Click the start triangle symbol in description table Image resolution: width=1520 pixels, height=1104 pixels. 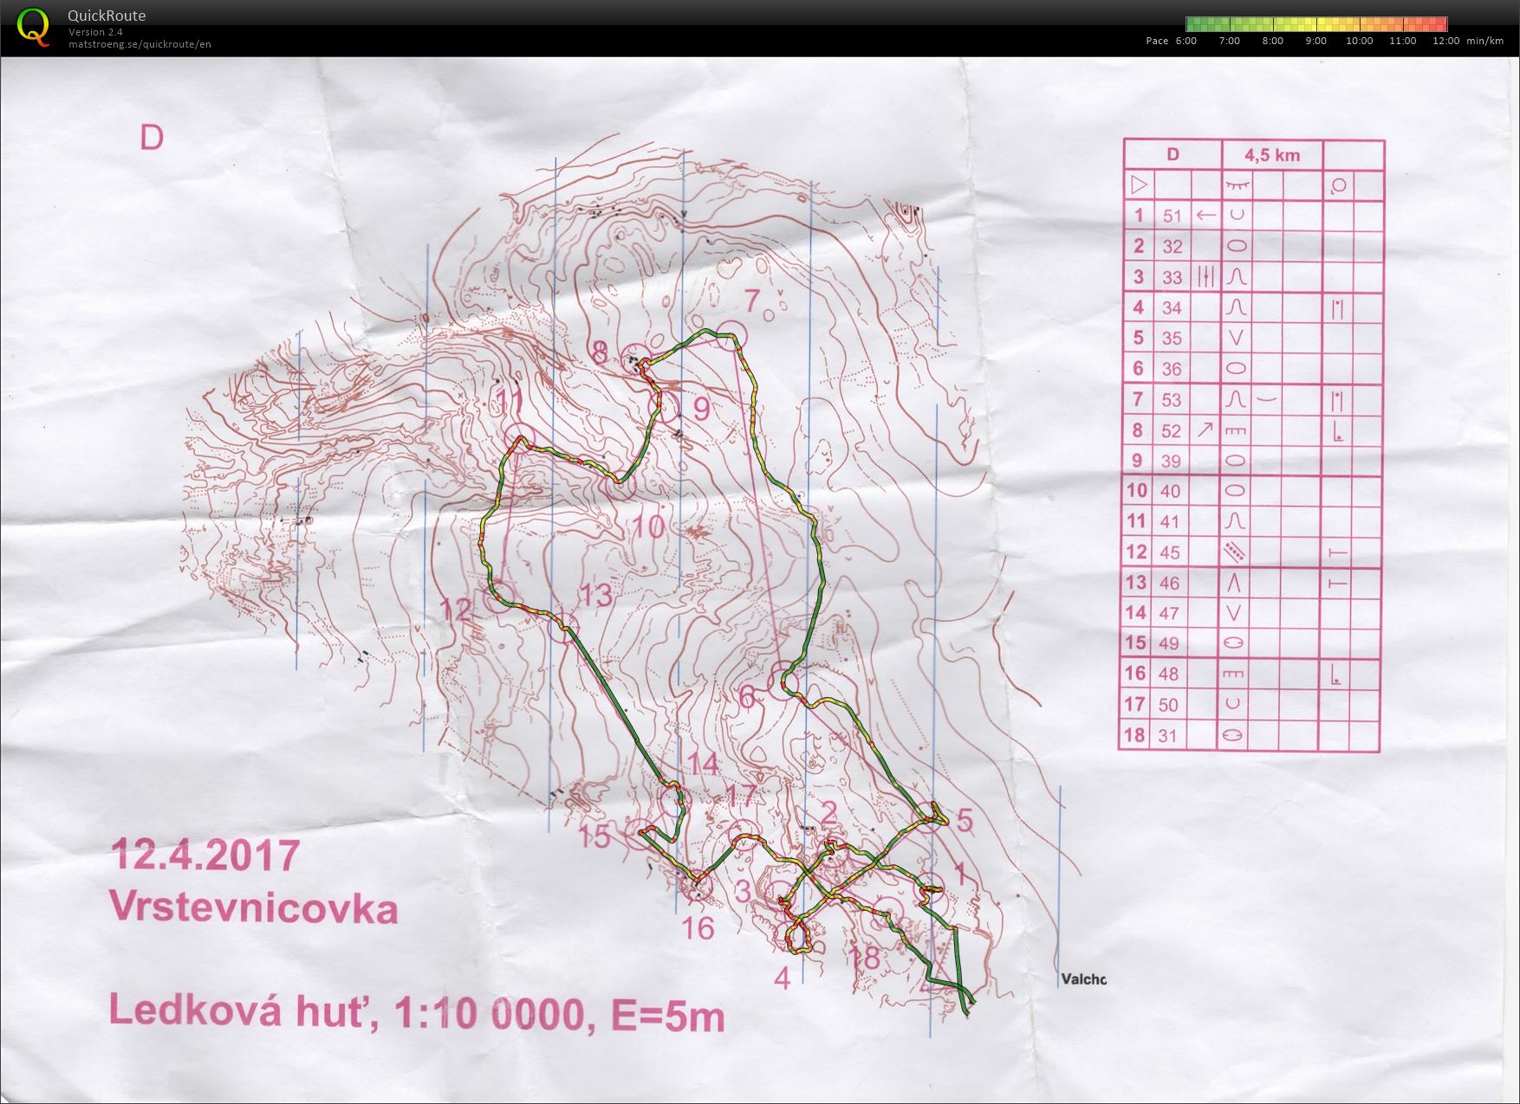click(x=1139, y=184)
